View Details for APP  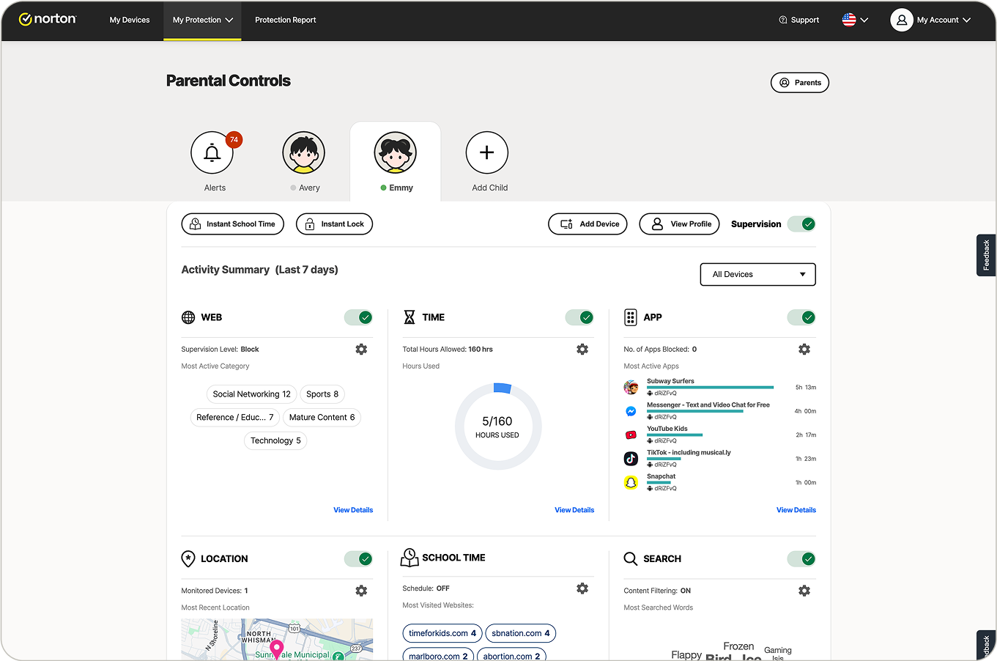tap(796, 510)
